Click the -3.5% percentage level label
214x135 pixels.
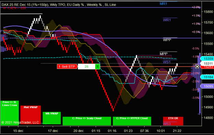coord(196,98)
